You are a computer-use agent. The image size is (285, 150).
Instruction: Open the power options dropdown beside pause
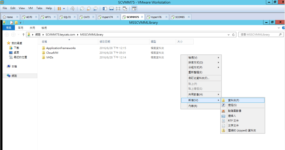click(64, 8)
